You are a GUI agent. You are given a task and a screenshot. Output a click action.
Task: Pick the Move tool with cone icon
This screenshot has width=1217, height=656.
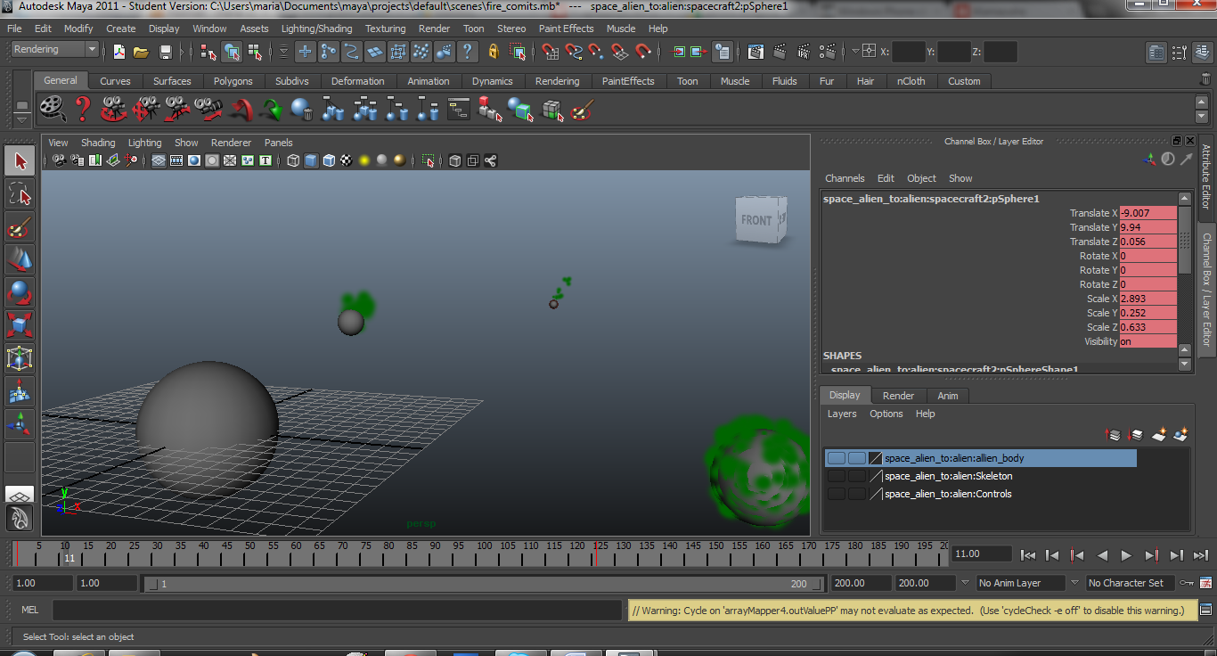[20, 259]
